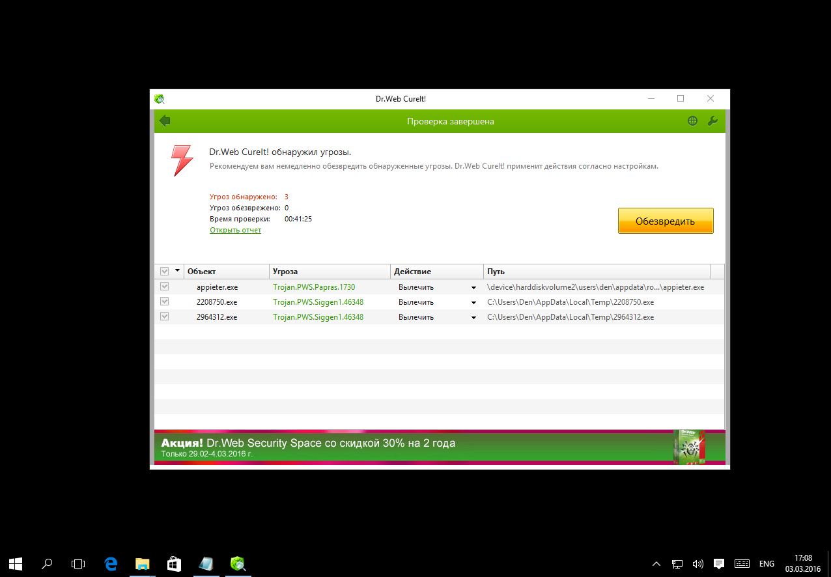Click Dr.Web CureIt taskbar icon
The height and width of the screenshot is (577, 831).
pos(238,563)
